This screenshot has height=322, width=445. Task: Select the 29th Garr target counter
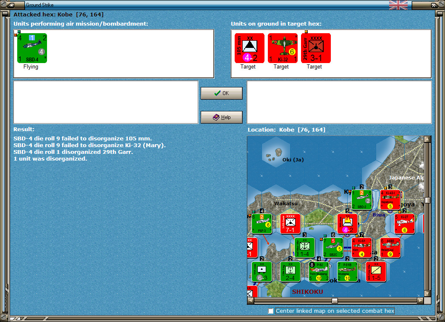[316, 48]
